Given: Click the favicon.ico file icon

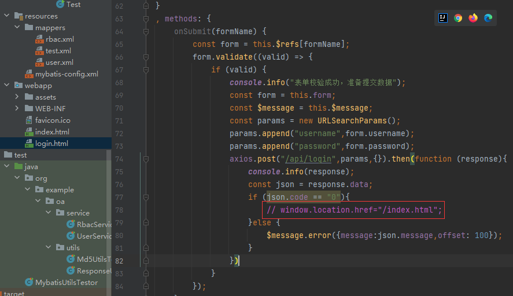Looking at the screenshot, I should [29, 120].
